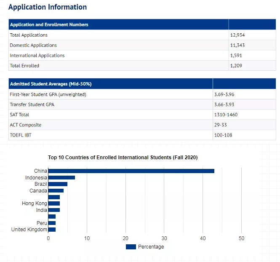Select the 1,209 enrolled value
This screenshot has width=280, height=262.
coord(236,66)
